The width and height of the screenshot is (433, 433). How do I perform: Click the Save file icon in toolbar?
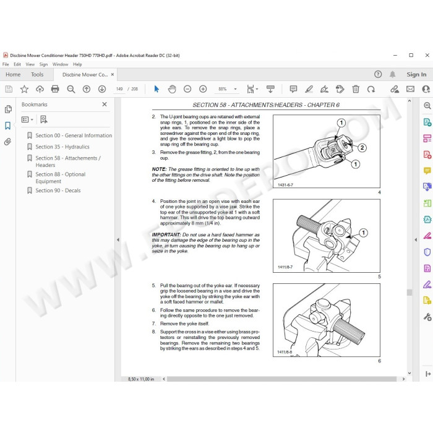pos(9,89)
